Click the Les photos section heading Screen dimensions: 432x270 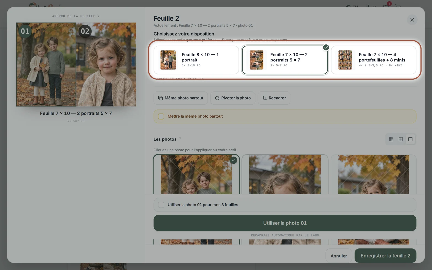(x=165, y=139)
